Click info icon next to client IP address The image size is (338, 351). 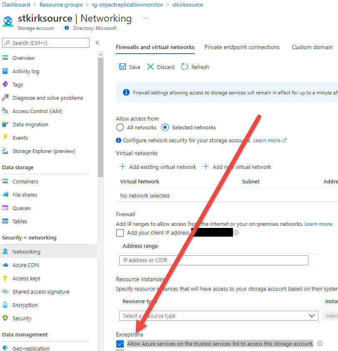(x=236, y=232)
